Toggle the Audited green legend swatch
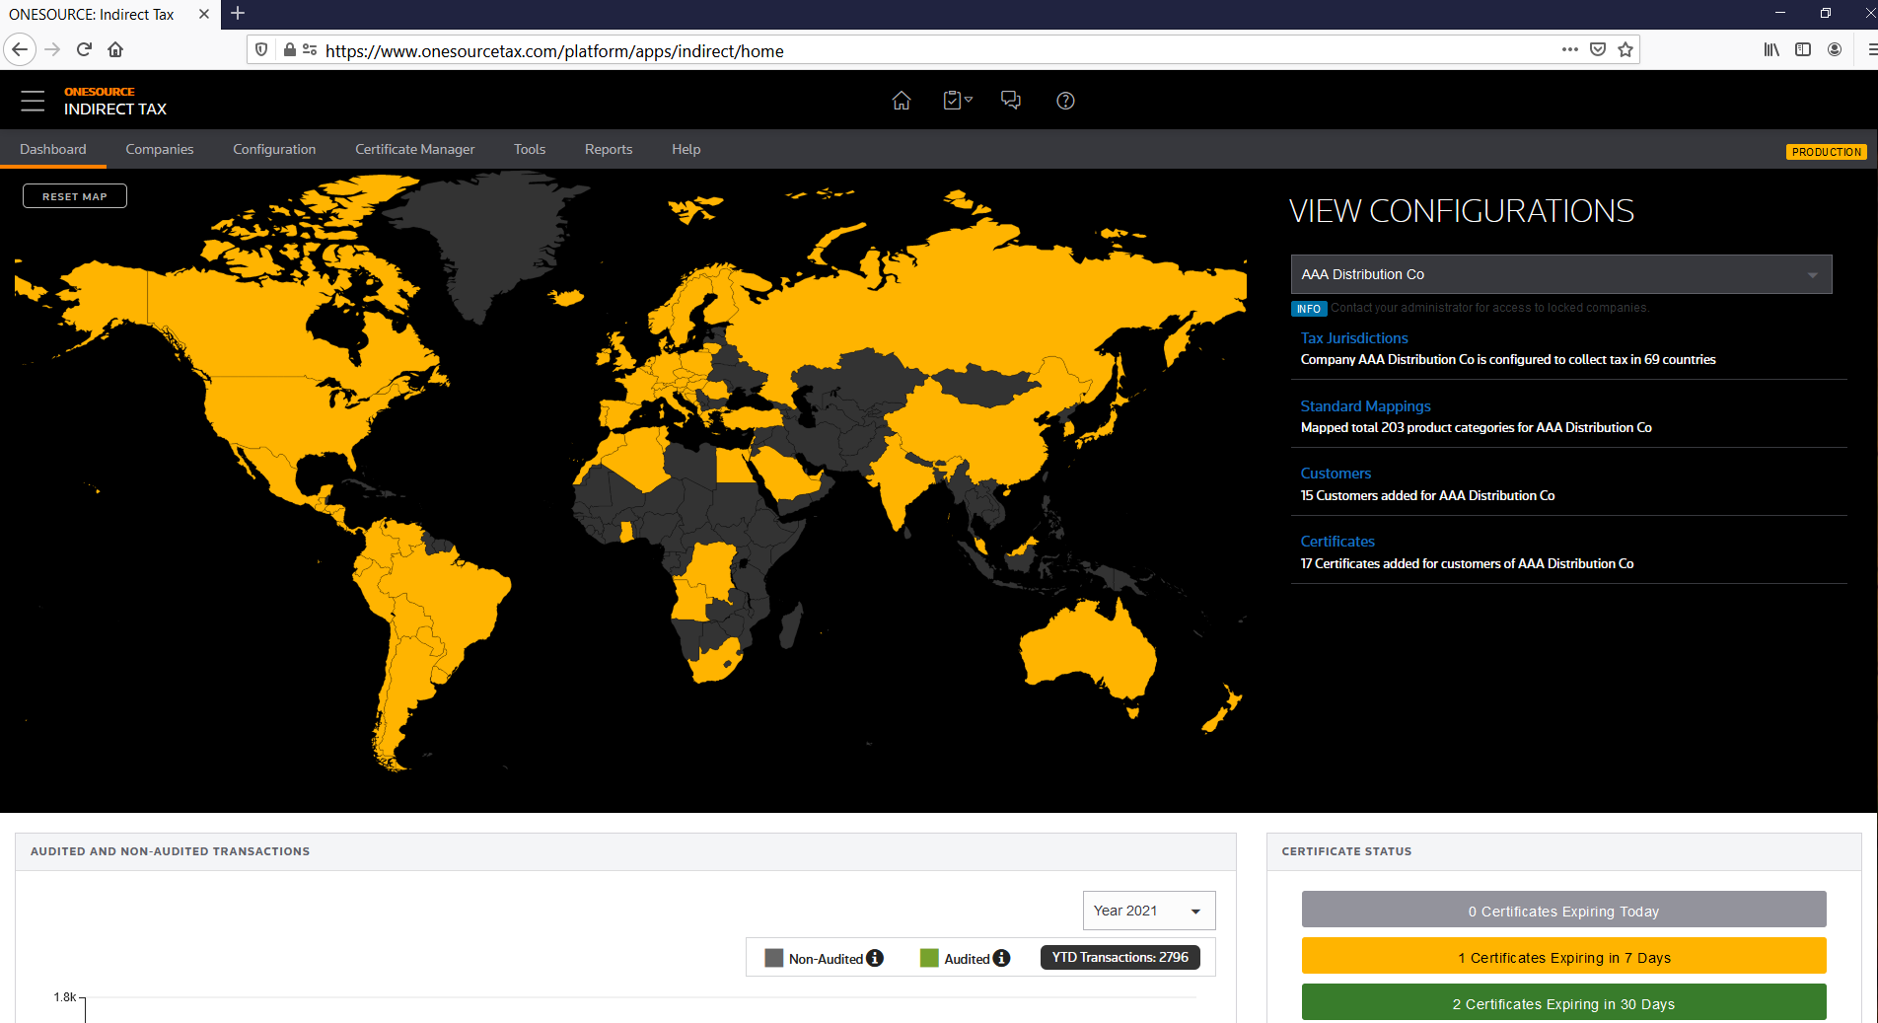This screenshot has height=1023, width=1878. point(929,958)
